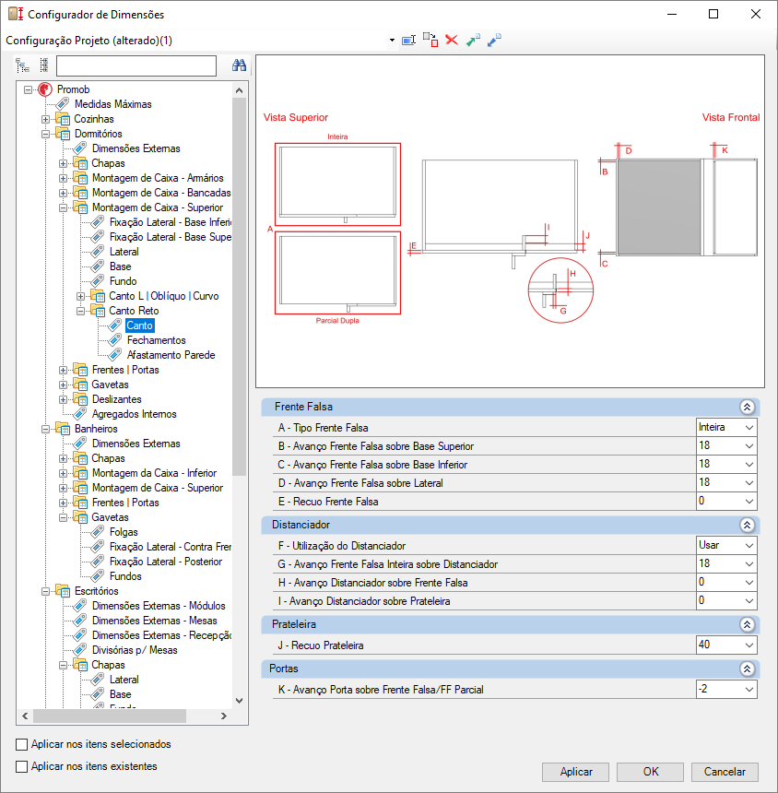The width and height of the screenshot is (778, 793).
Task: Click the expand all tree icon
Action: point(22,65)
